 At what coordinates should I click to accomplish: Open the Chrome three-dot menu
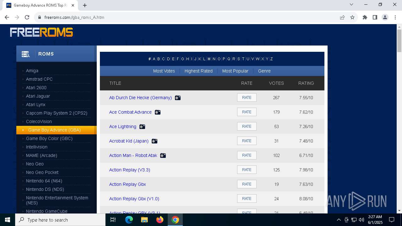point(395,17)
